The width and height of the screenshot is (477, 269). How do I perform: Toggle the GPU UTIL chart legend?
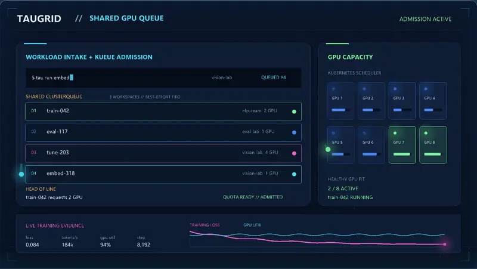(x=252, y=225)
